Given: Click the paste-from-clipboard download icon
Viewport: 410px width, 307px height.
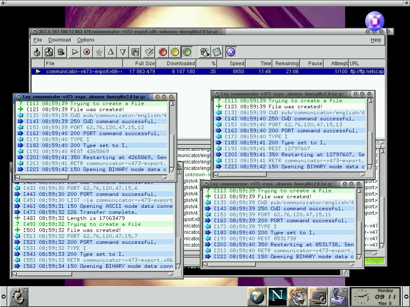Looking at the screenshot, I should [x=49, y=52].
